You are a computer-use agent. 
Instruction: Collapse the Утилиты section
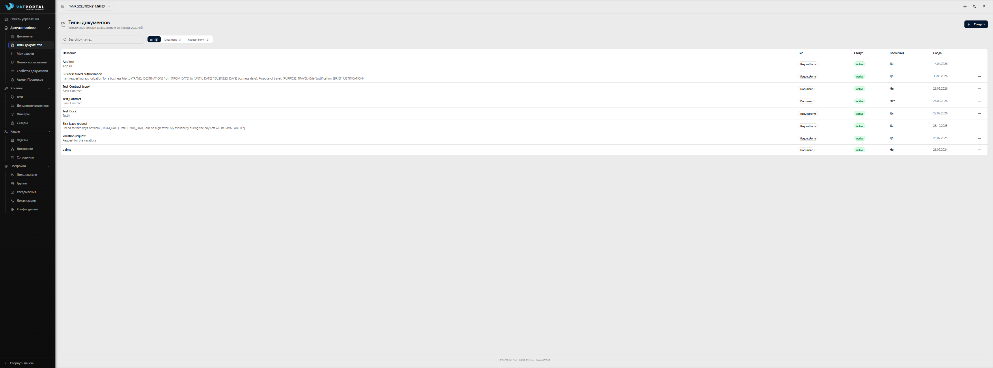[x=49, y=88]
